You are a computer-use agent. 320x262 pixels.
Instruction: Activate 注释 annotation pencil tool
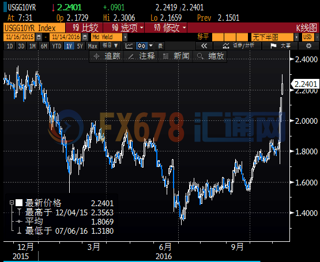(141, 56)
